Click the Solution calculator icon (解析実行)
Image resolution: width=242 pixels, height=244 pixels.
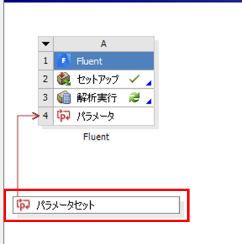63,97
